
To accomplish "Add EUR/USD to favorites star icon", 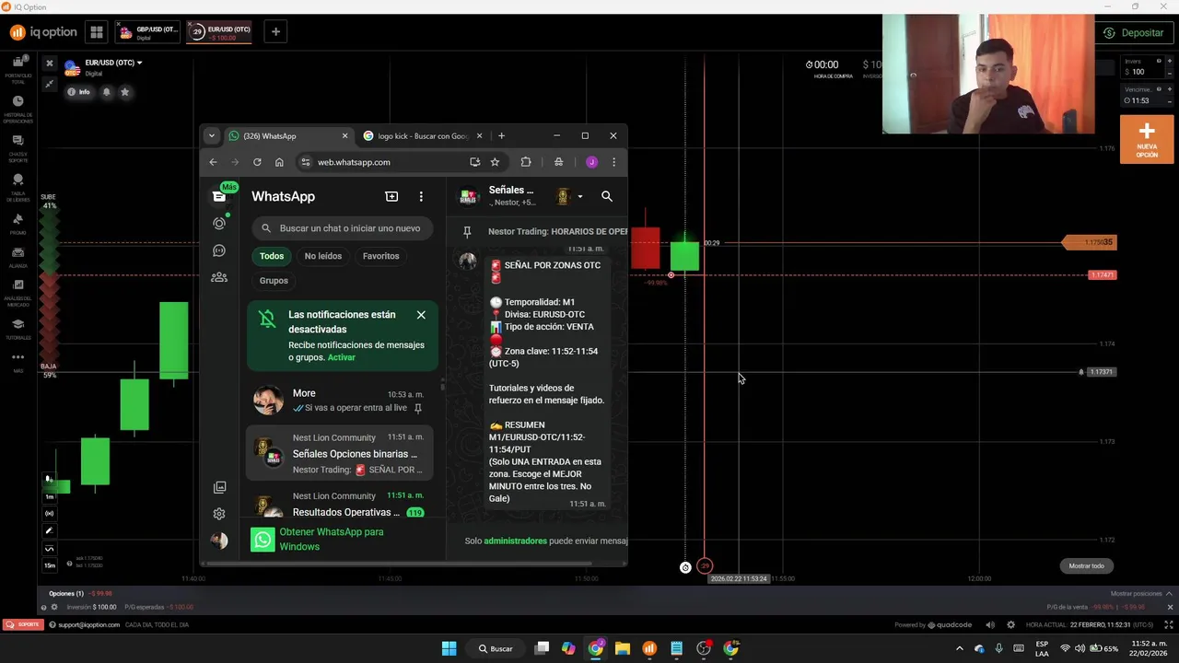I will pyautogui.click(x=125, y=92).
